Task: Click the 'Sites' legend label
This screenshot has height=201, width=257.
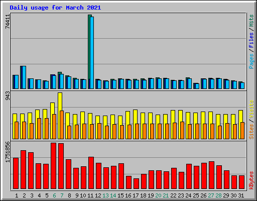Action: [x=251, y=132]
